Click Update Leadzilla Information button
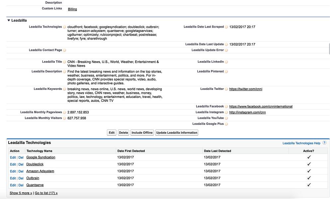The width and height of the screenshot is (330, 199). pyautogui.click(x=177, y=133)
